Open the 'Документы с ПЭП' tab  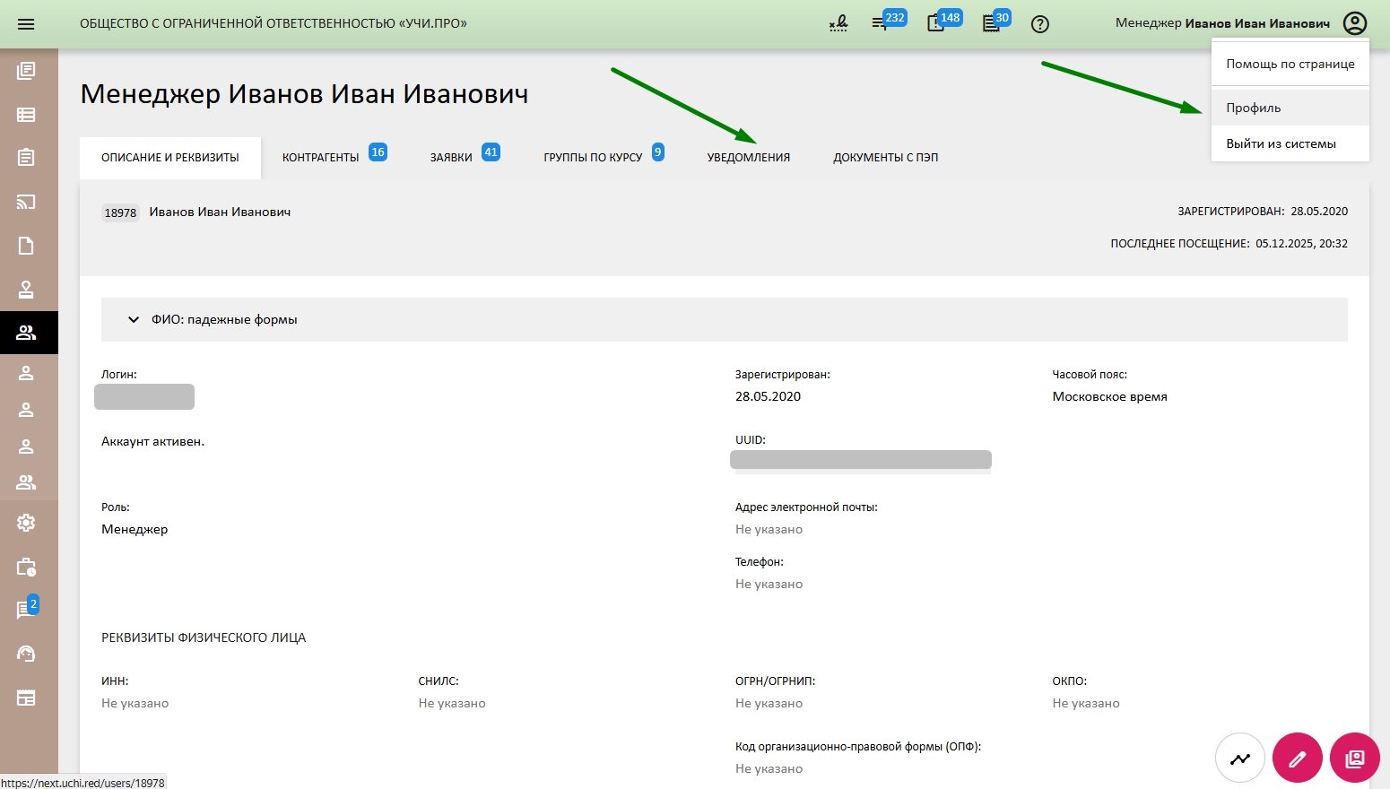(885, 158)
